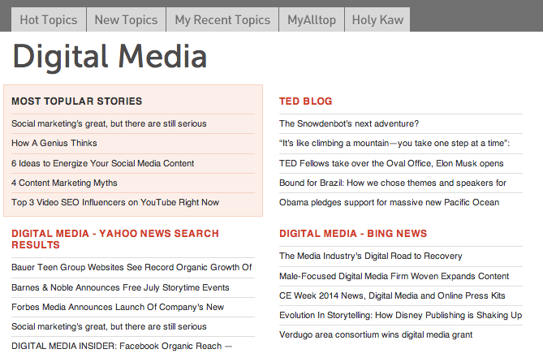Open Social marketing story in Yahoo News section
Image resolution: width=543 pixels, height=362 pixels.
click(x=109, y=326)
